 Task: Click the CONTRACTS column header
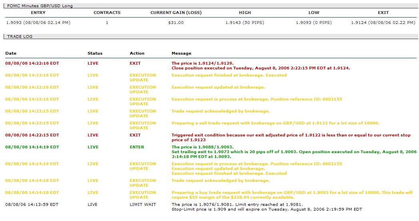coord(107,12)
